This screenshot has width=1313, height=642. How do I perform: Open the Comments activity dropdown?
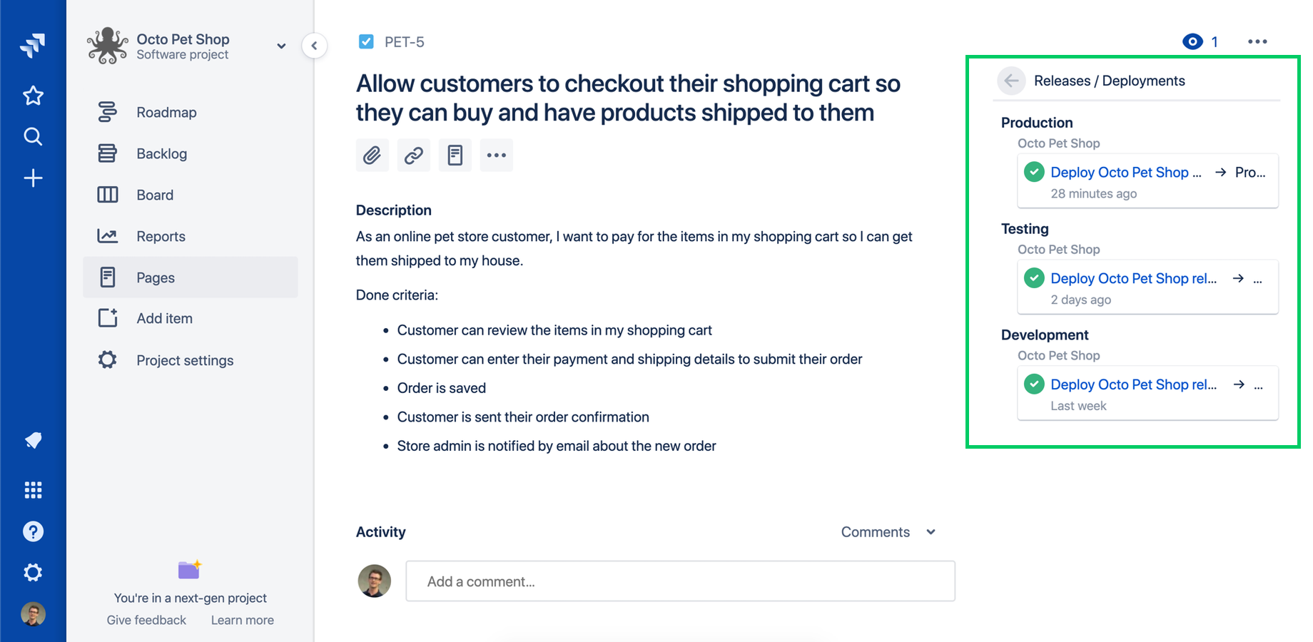point(888,531)
